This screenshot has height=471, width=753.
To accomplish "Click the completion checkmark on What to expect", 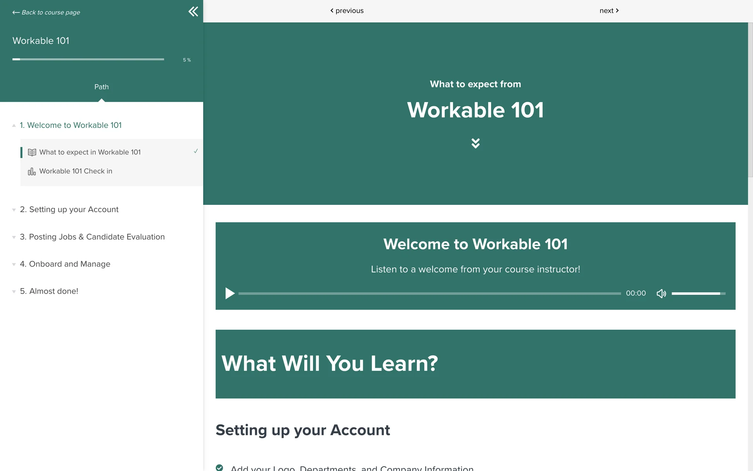I will tap(196, 151).
